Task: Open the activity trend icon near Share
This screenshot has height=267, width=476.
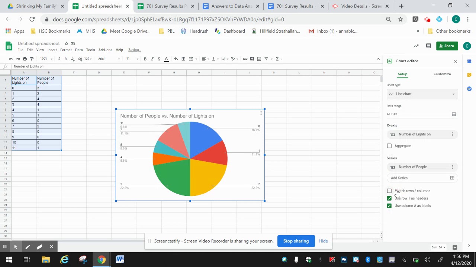Action: (x=416, y=46)
